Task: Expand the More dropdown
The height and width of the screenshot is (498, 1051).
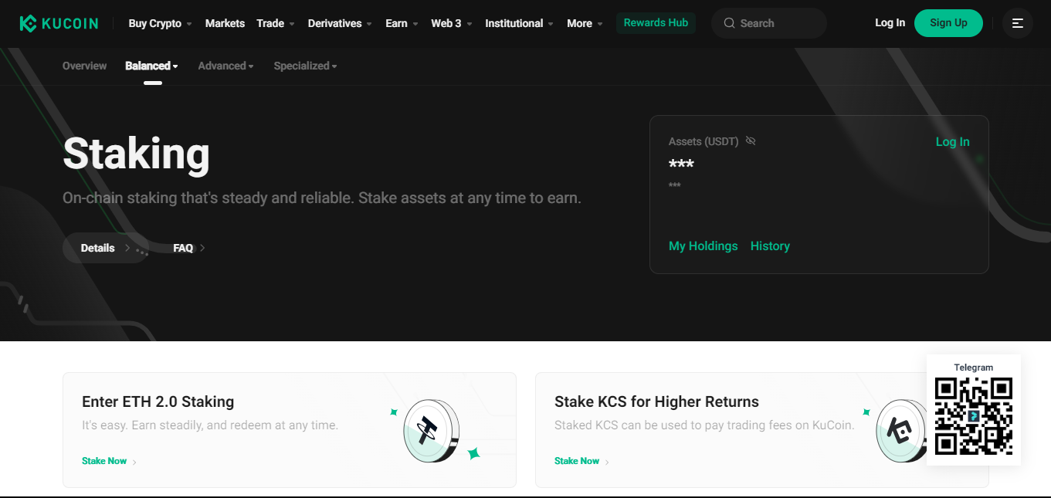Action: [585, 23]
